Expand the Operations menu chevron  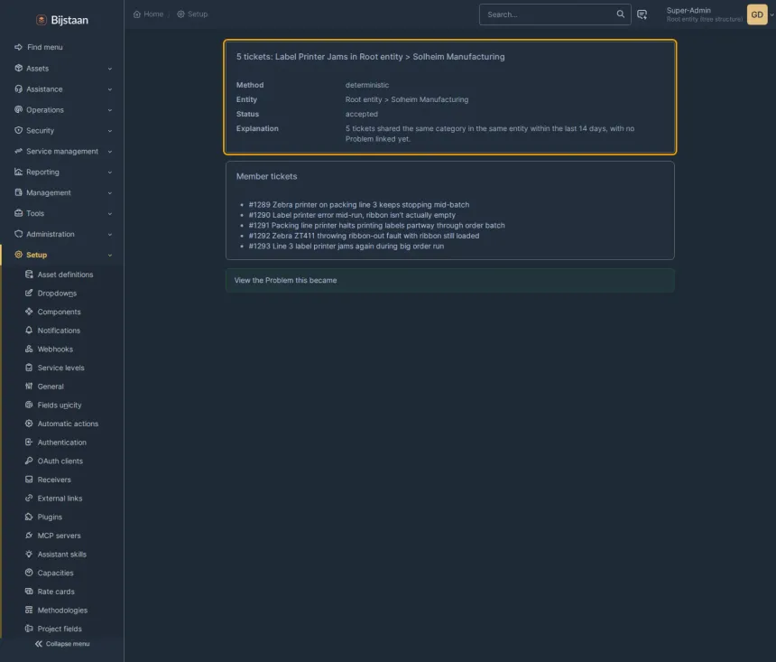110,110
